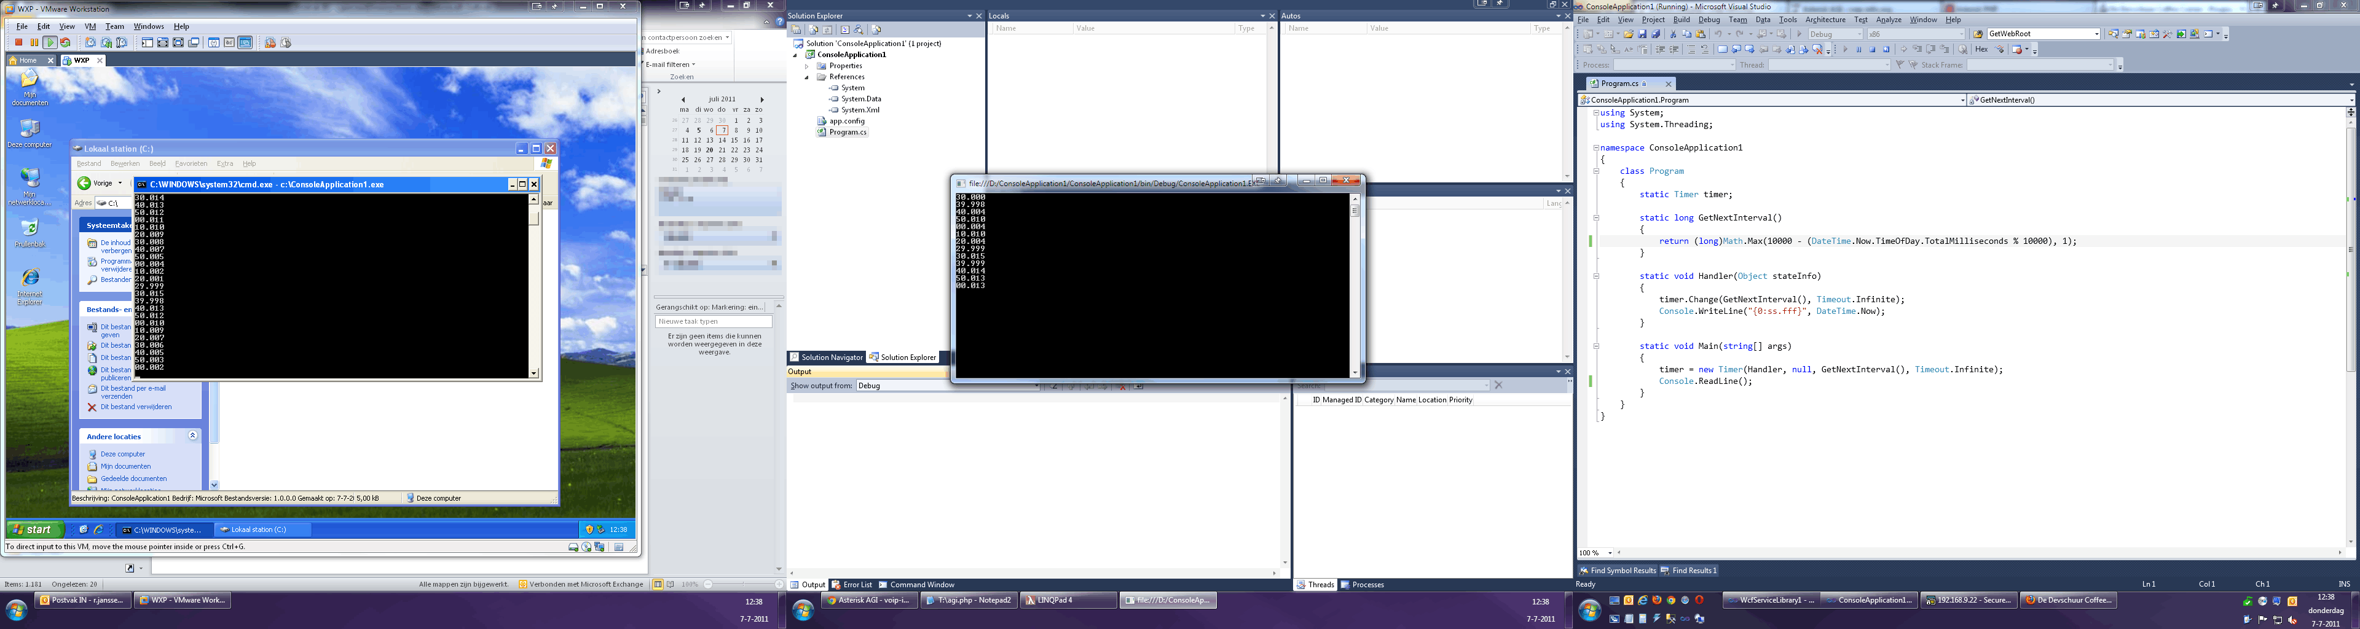Open Visual Studio Debug menu

(1710, 19)
